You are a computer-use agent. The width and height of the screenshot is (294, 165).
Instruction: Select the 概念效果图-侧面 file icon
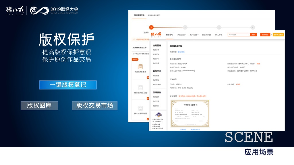tap(140, 108)
